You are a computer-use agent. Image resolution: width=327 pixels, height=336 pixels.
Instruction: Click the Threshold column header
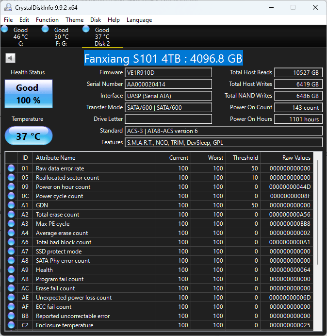coord(243,158)
